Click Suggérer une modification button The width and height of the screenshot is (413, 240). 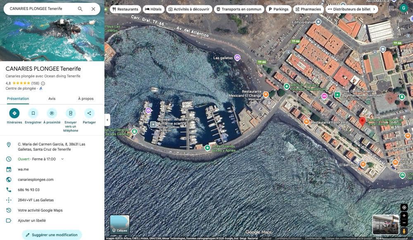52,235
